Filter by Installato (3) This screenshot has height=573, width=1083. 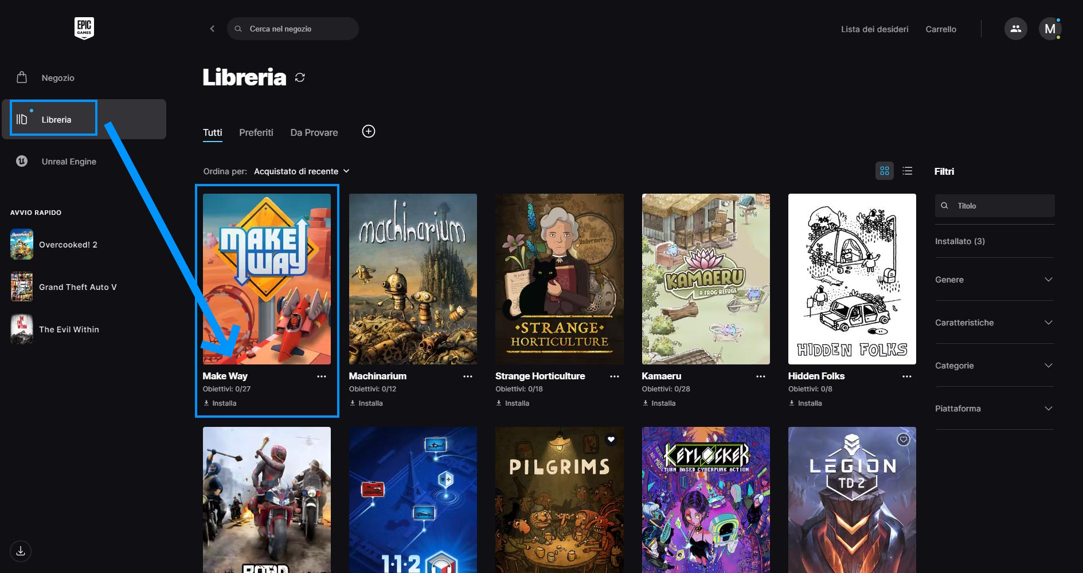[x=960, y=241]
